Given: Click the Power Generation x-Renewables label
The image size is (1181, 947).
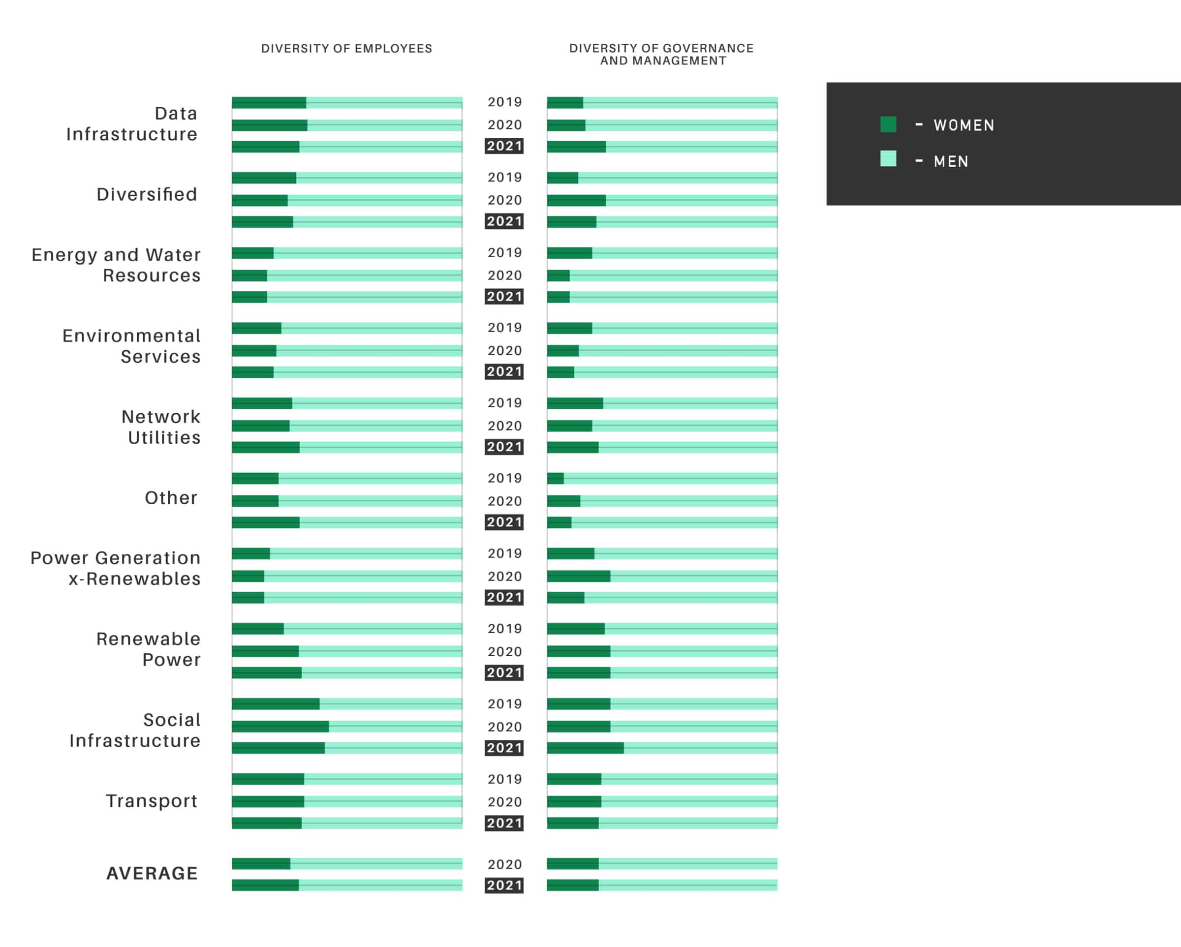Looking at the screenshot, I should 116,569.
